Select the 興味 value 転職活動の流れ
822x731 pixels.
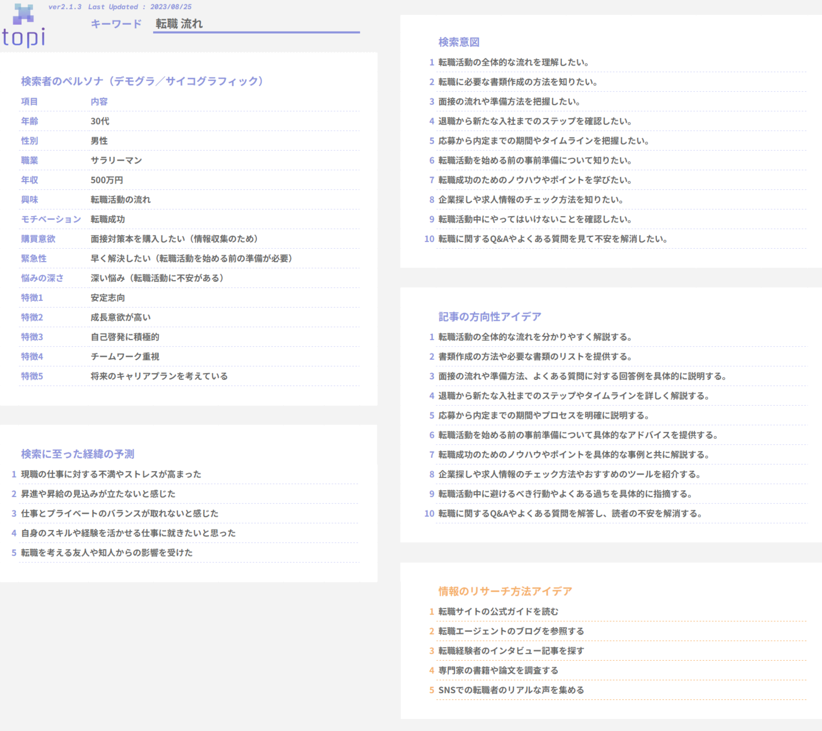pyautogui.click(x=121, y=200)
